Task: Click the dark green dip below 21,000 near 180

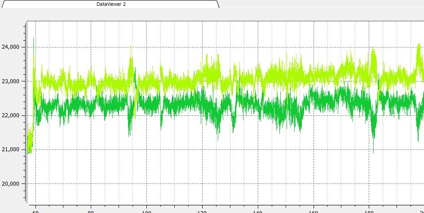Action: tap(373, 150)
